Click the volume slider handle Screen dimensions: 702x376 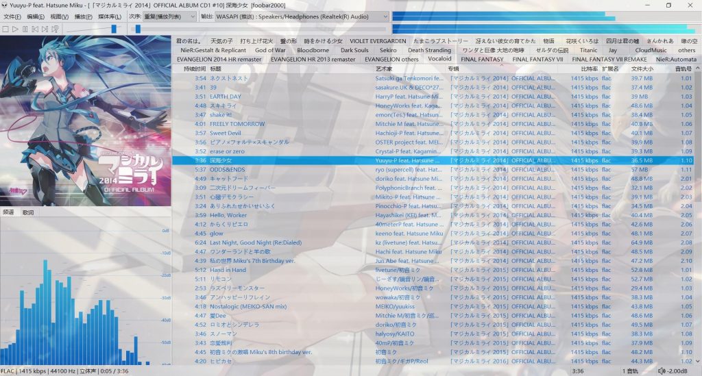click(x=114, y=29)
